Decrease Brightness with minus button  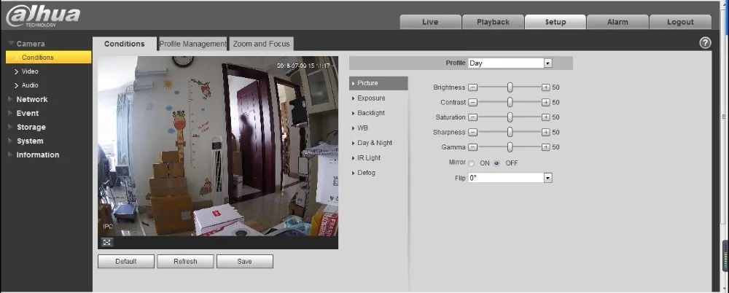[x=473, y=87]
